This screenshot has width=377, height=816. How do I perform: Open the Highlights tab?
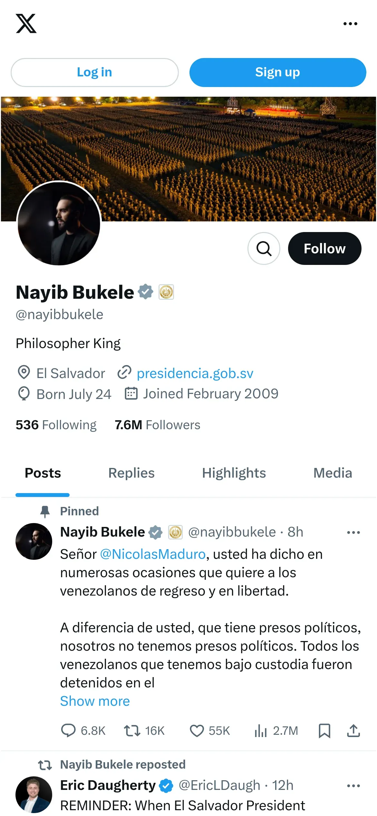pos(234,473)
